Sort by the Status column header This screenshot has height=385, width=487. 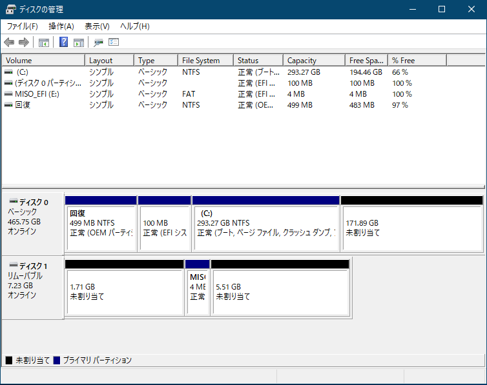[x=258, y=60]
